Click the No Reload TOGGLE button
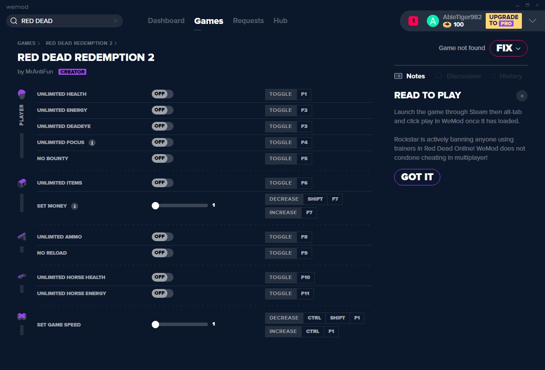Screen dimensions: 545x370 281,253
